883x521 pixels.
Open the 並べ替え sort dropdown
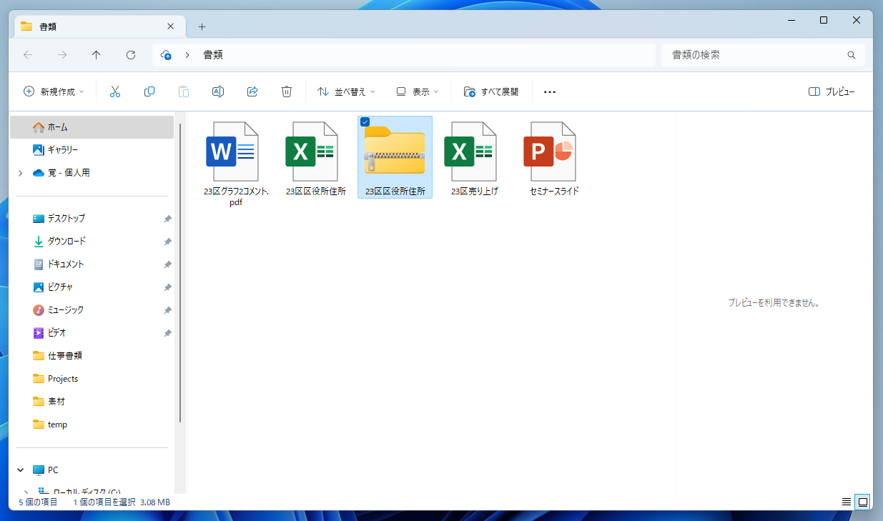346,91
